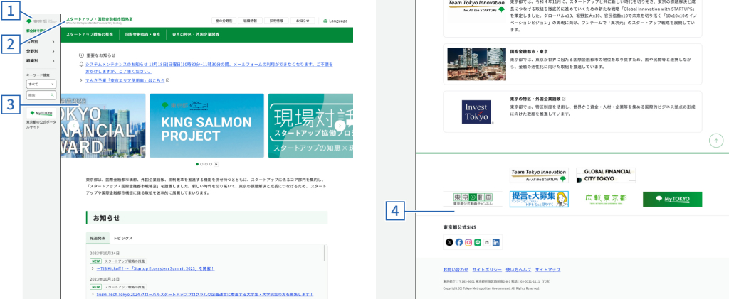Open the TIB Kickoff Startup Ecosystem Summit 2023 link
This screenshot has height=299, width=729.
[x=155, y=268]
